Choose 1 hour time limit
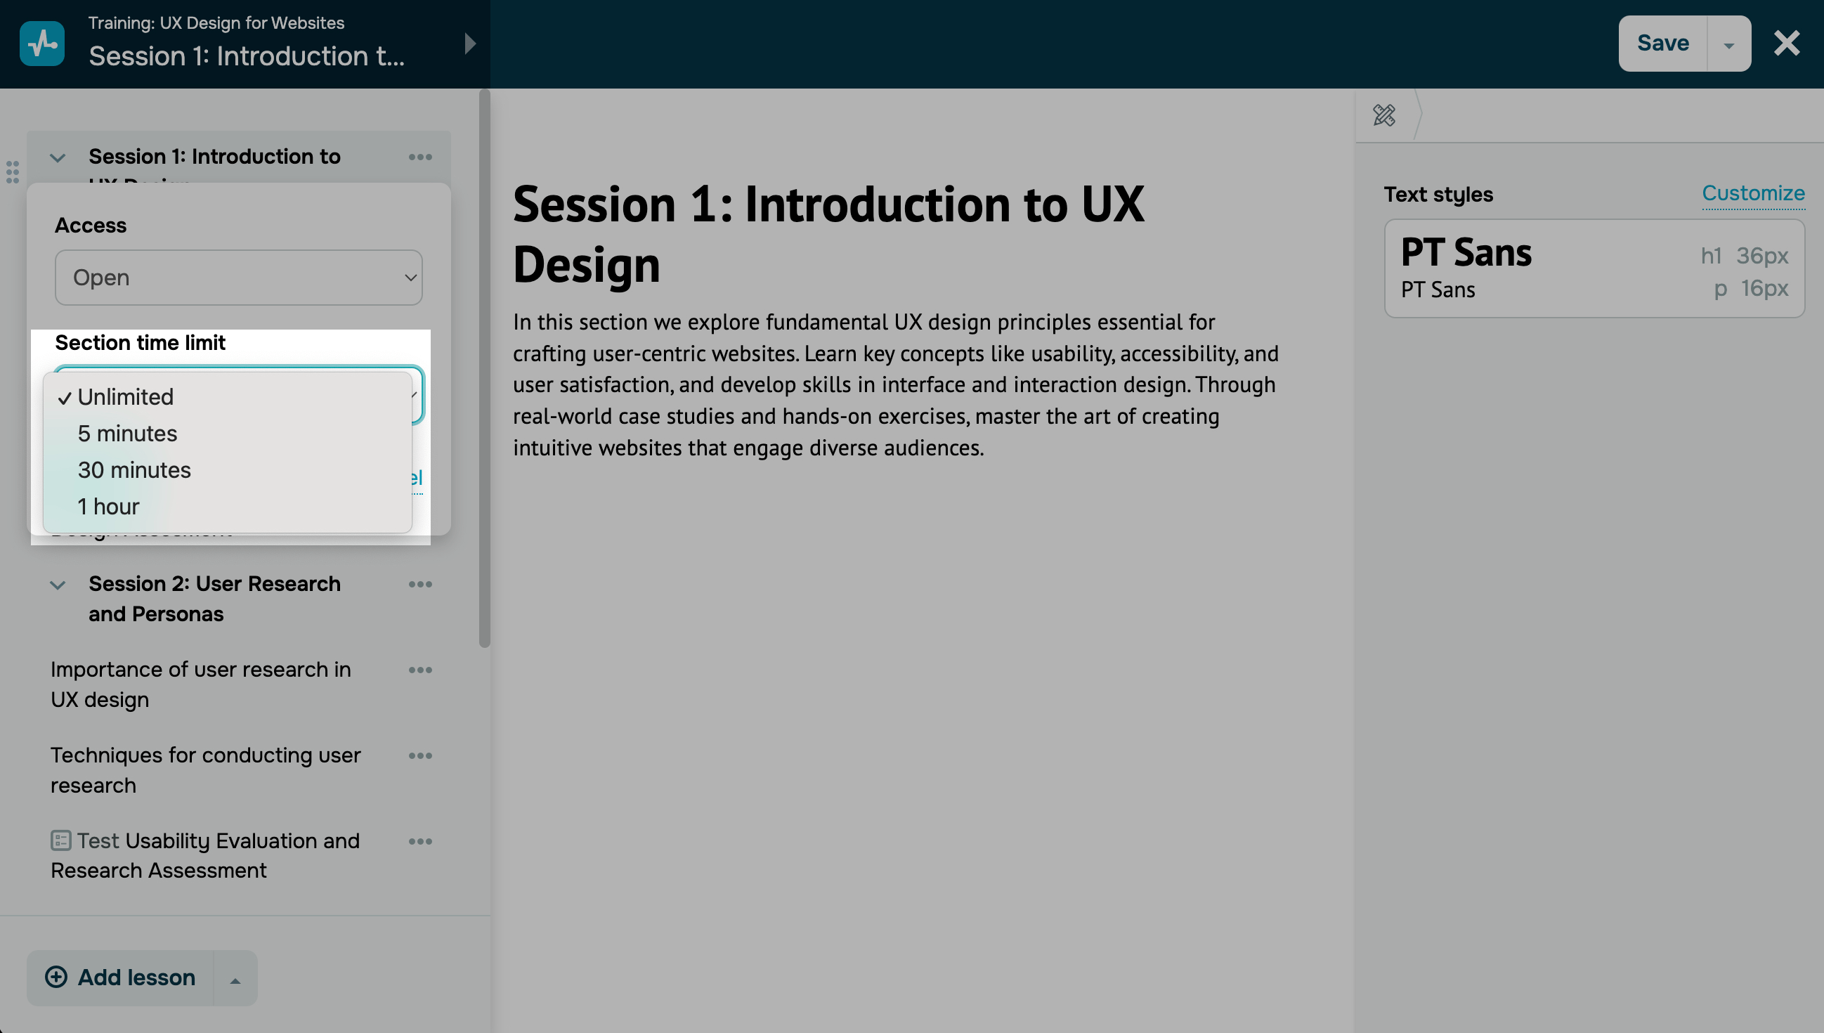This screenshot has width=1824, height=1033. 108,507
